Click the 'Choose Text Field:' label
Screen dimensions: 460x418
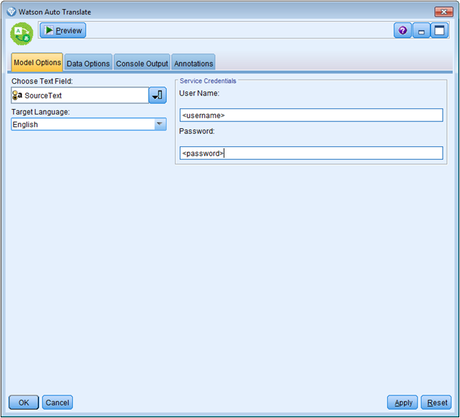(x=42, y=81)
